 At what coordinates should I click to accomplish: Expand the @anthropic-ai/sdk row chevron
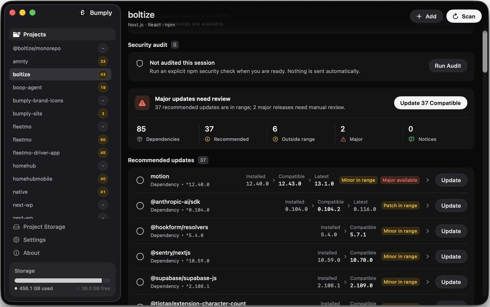(428, 206)
